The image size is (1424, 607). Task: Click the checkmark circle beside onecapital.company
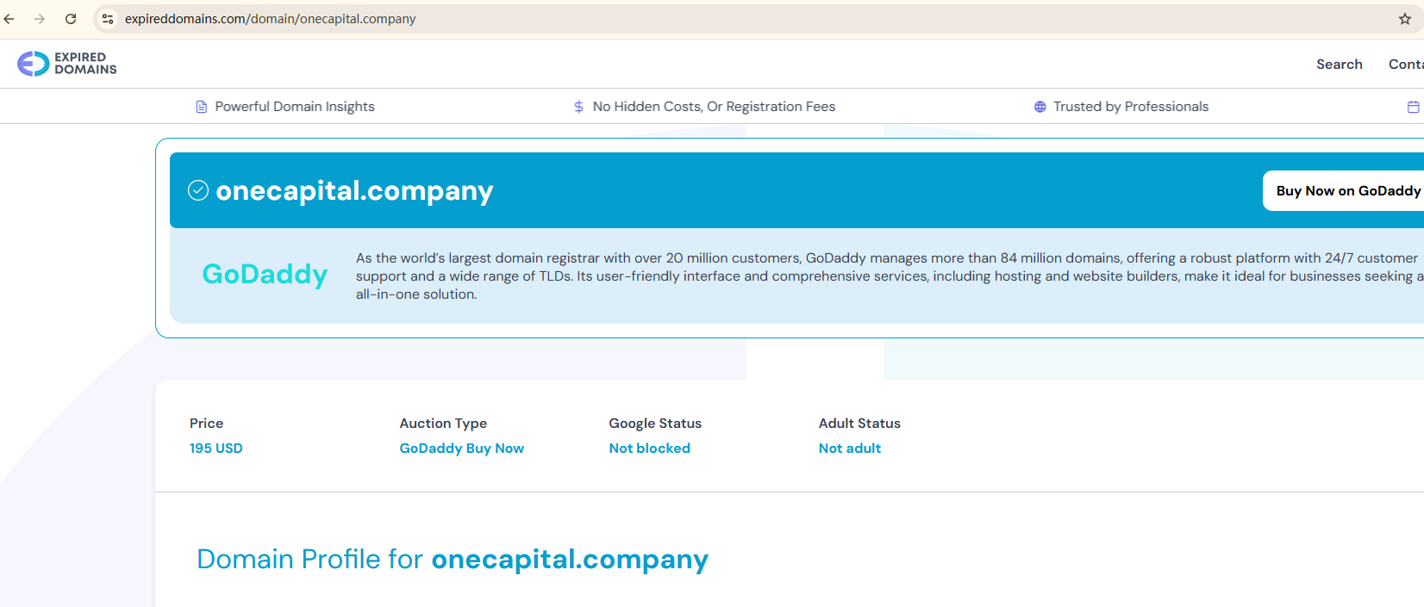198,190
